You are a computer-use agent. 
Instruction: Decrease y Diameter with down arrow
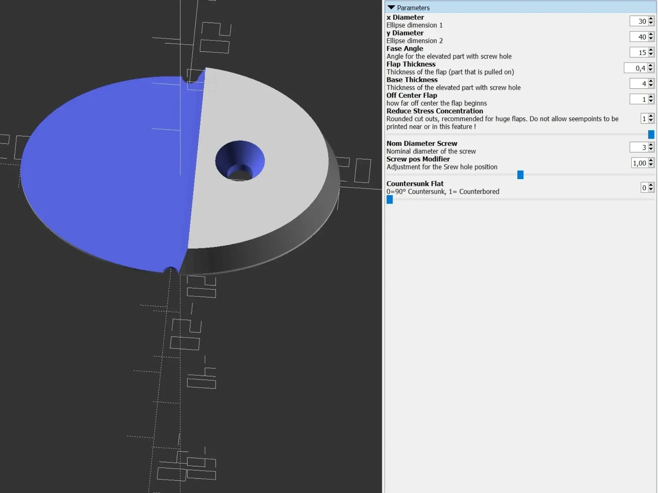coord(651,39)
